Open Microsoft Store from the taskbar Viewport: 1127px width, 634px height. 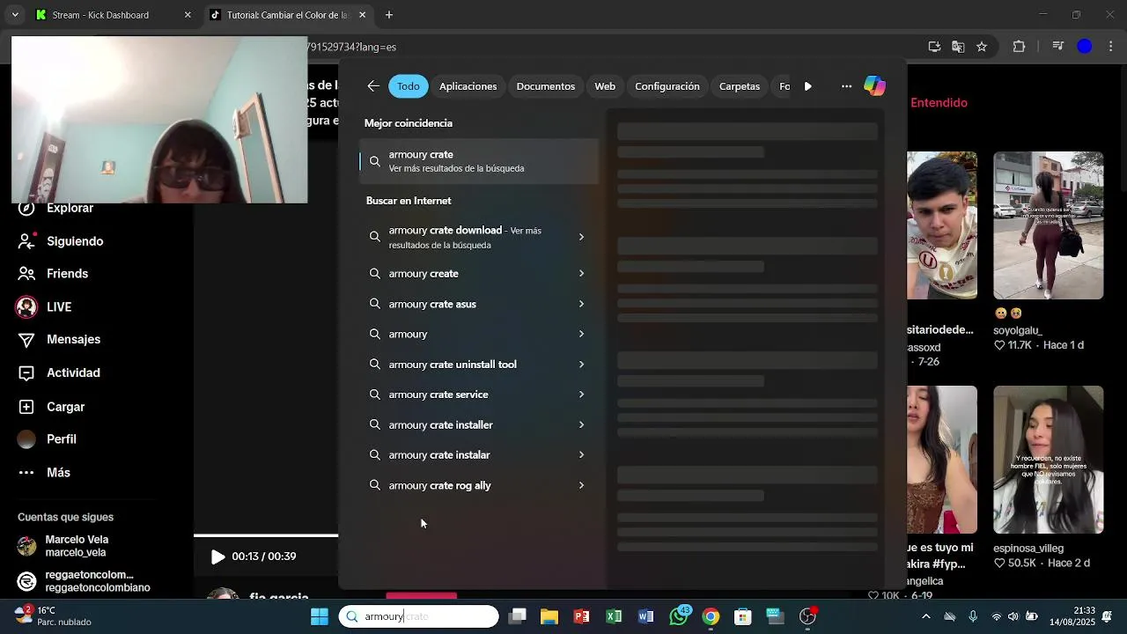(742, 616)
